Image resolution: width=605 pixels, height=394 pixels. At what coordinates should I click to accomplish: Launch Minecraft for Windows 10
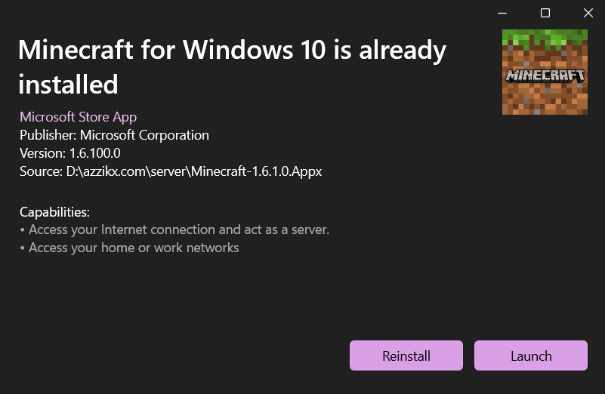click(x=531, y=356)
